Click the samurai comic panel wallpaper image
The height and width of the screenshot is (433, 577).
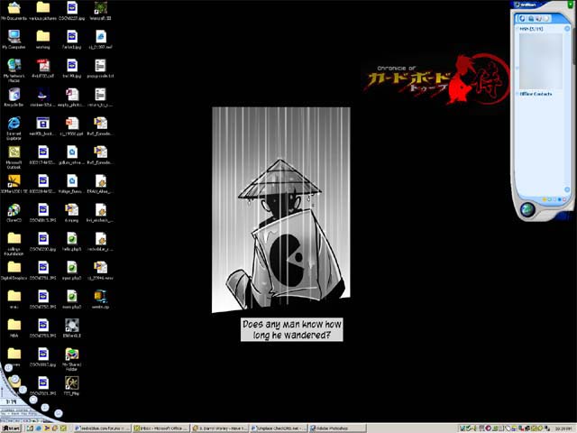click(281, 209)
